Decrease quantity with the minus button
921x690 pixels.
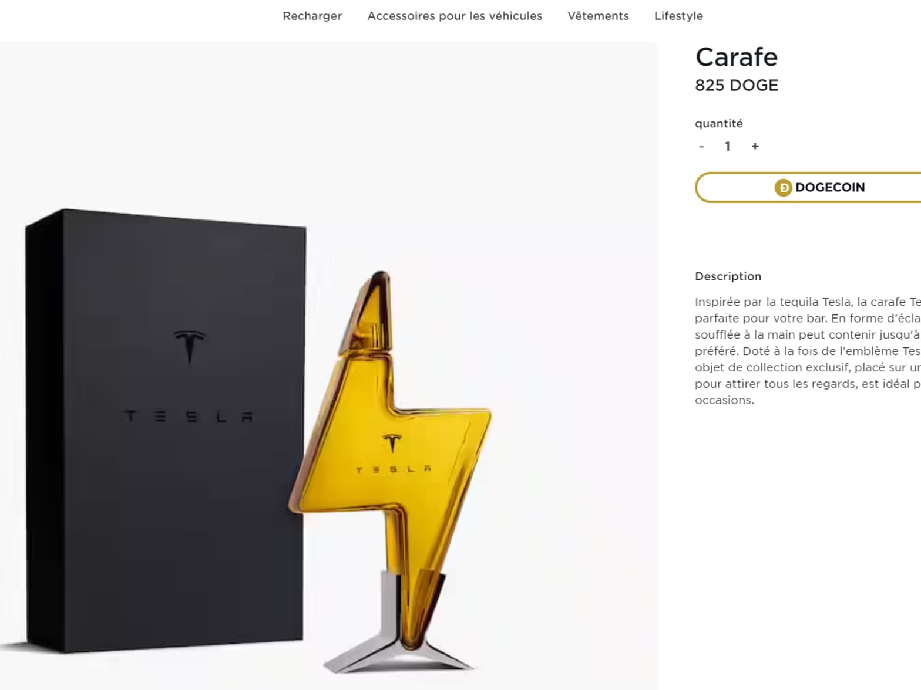point(701,146)
